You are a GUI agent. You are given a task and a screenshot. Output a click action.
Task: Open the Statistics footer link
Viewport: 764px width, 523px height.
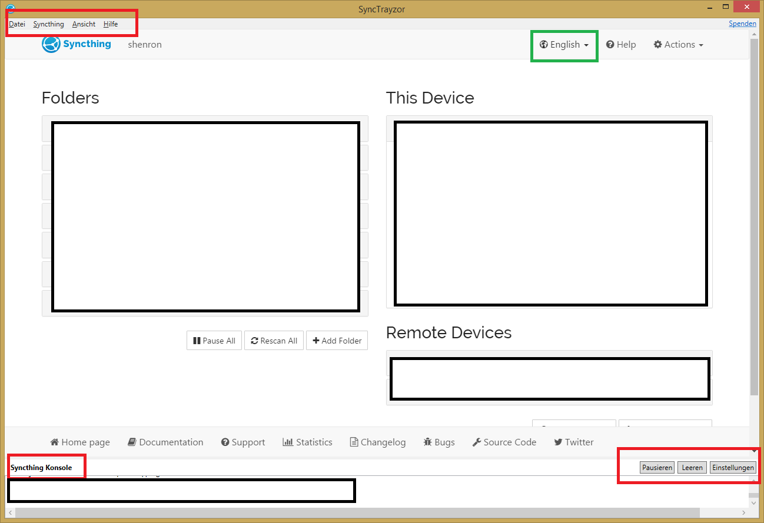coord(308,442)
